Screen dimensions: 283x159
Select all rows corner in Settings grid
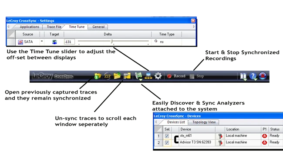[x=11, y=34]
